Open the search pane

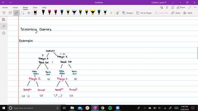point(4,26)
